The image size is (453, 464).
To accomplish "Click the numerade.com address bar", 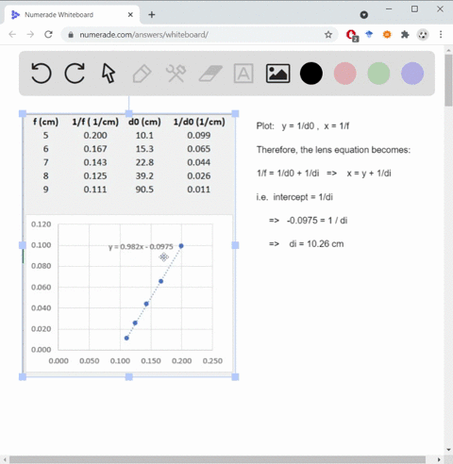I will point(199,35).
